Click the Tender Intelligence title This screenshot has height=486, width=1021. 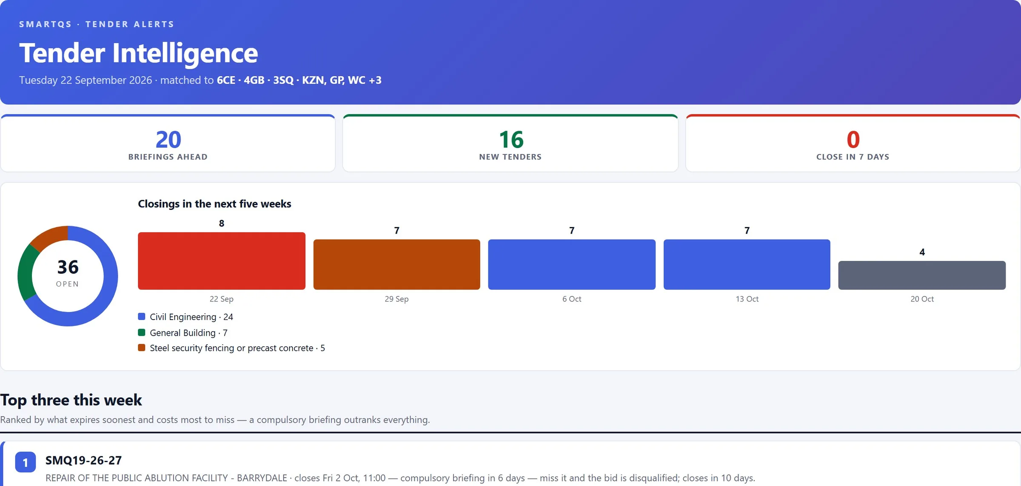point(139,53)
